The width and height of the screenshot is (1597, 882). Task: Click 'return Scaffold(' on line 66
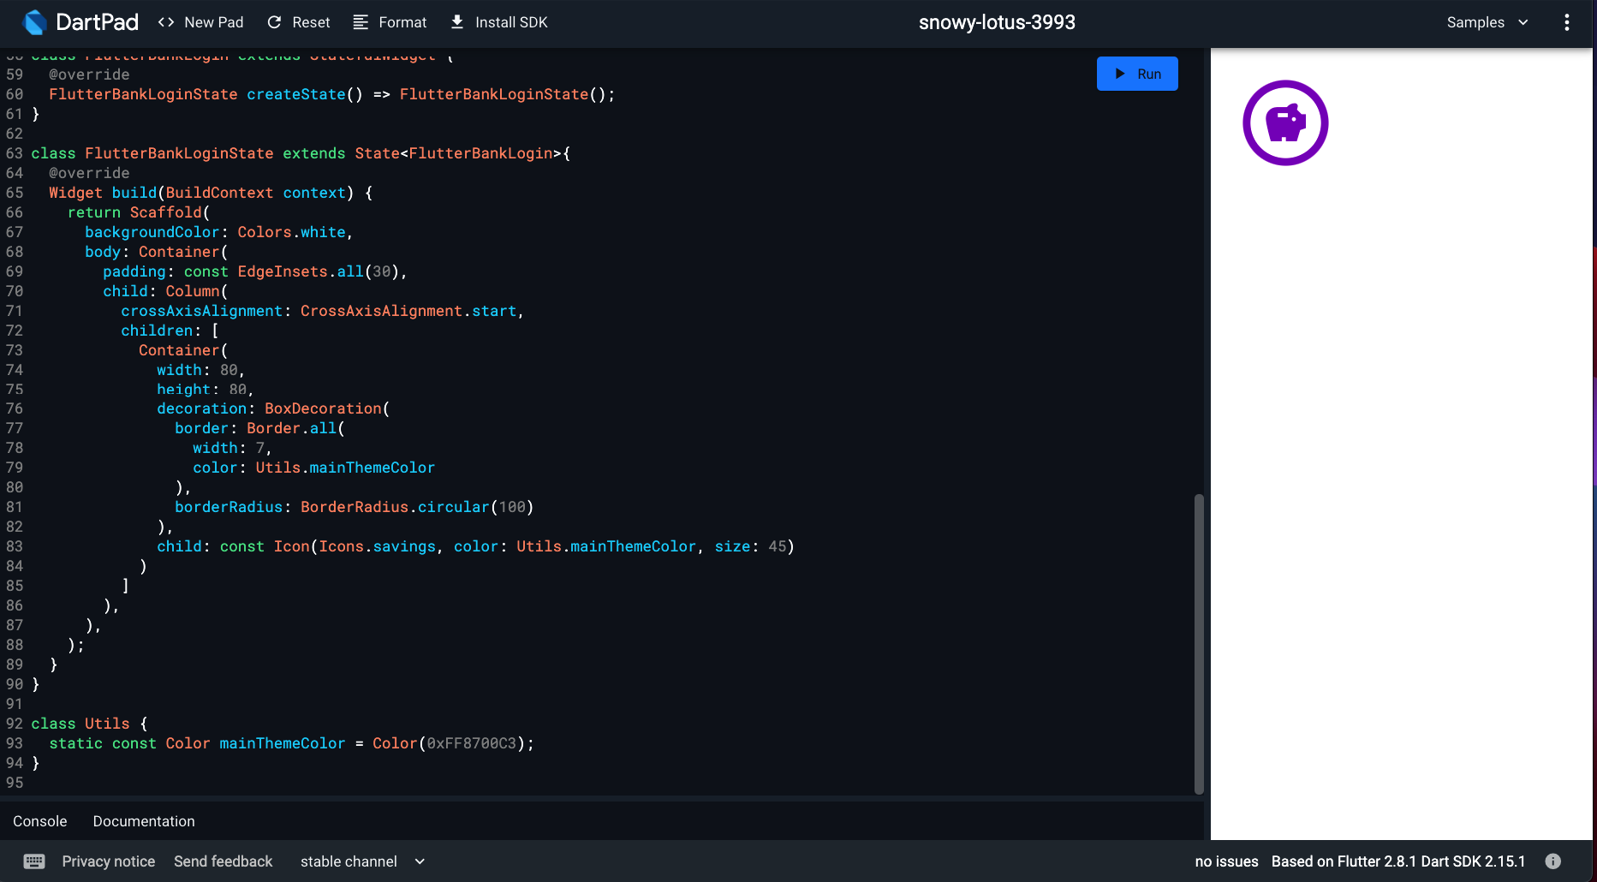point(139,212)
